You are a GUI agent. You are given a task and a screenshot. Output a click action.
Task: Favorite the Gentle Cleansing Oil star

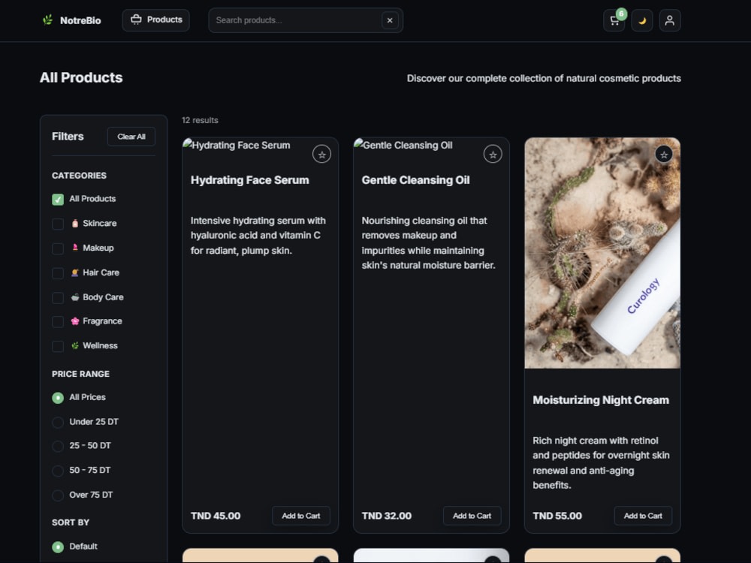tap(493, 154)
